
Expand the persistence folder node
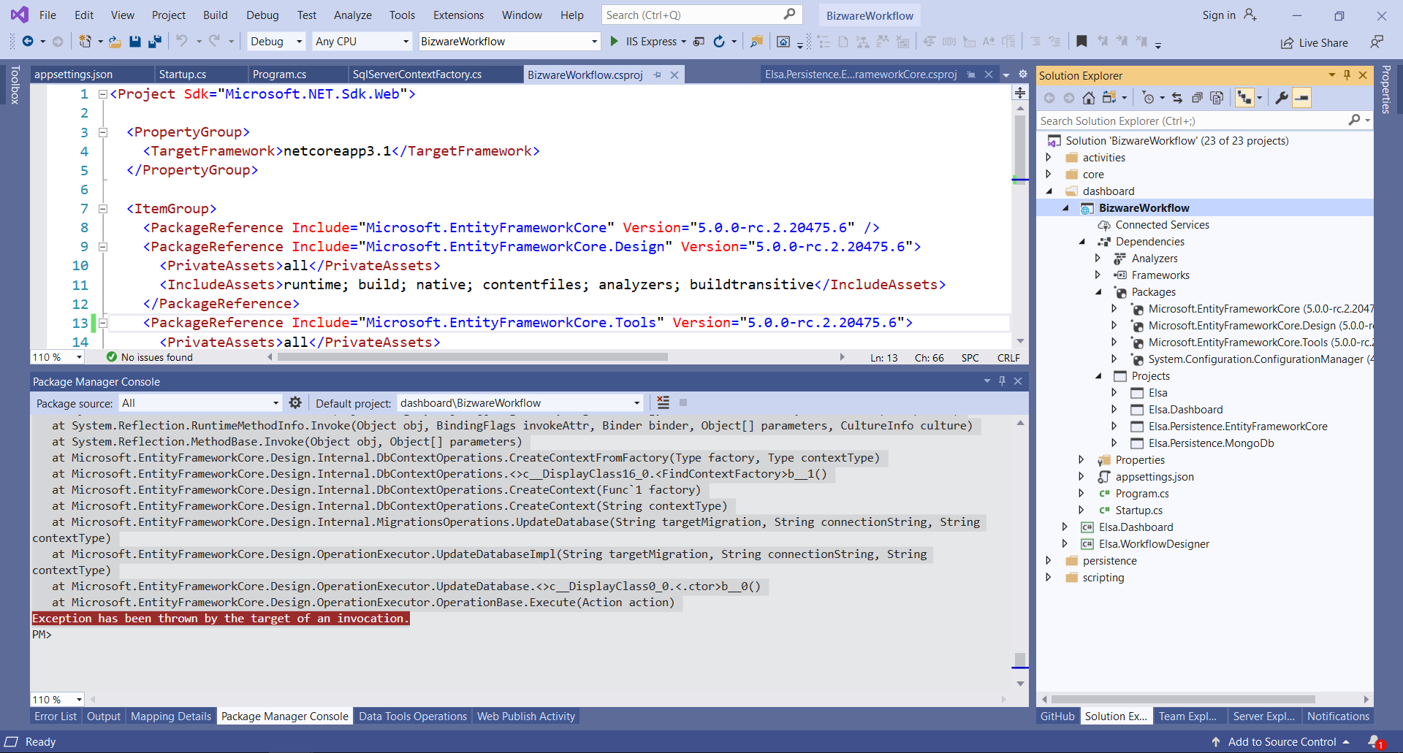pyautogui.click(x=1050, y=561)
